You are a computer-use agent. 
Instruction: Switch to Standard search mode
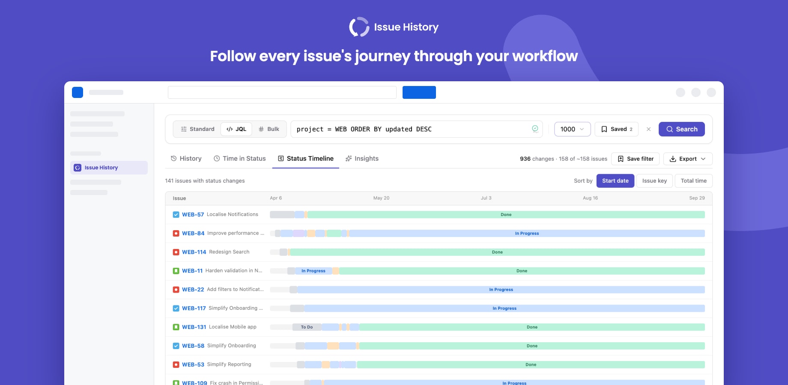click(x=197, y=129)
